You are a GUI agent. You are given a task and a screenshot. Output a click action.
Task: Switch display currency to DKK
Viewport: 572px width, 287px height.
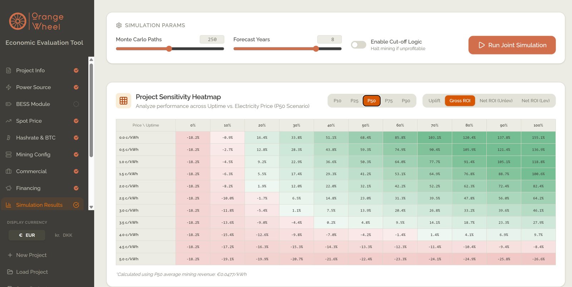(64, 235)
